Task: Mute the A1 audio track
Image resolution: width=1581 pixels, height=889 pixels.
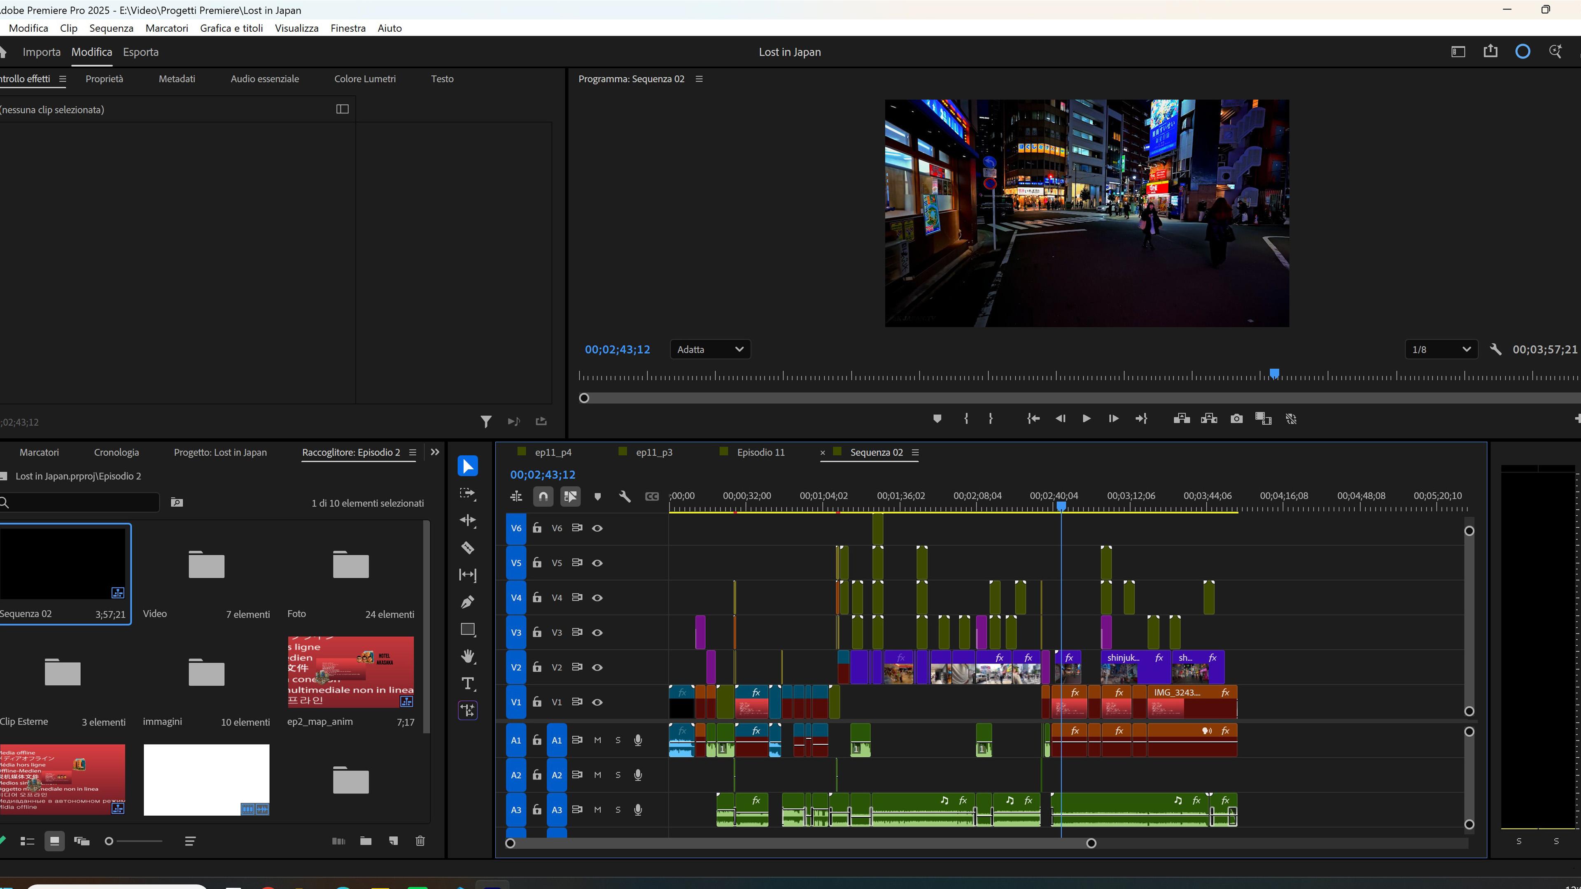Action: [597, 740]
